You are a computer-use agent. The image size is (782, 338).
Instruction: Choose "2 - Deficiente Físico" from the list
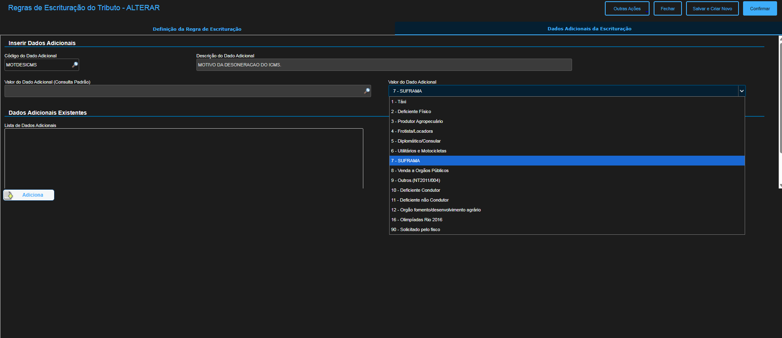(x=411, y=111)
